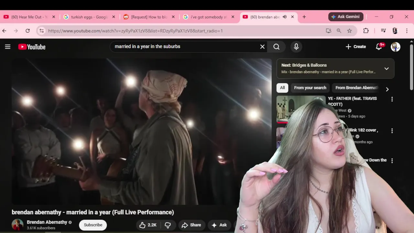414x233 pixels.
Task: Close the brendan abernathy tab
Action: [292, 17]
